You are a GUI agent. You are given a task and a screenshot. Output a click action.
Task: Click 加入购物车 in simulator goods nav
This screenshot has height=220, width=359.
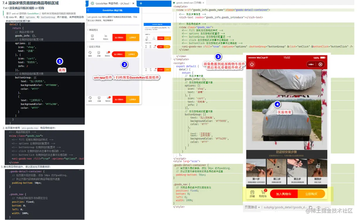click(284, 194)
